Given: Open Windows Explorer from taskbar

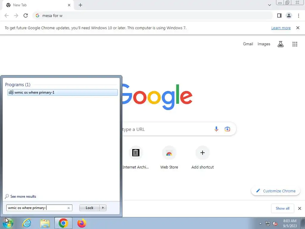Looking at the screenshot, I should coord(45,223).
